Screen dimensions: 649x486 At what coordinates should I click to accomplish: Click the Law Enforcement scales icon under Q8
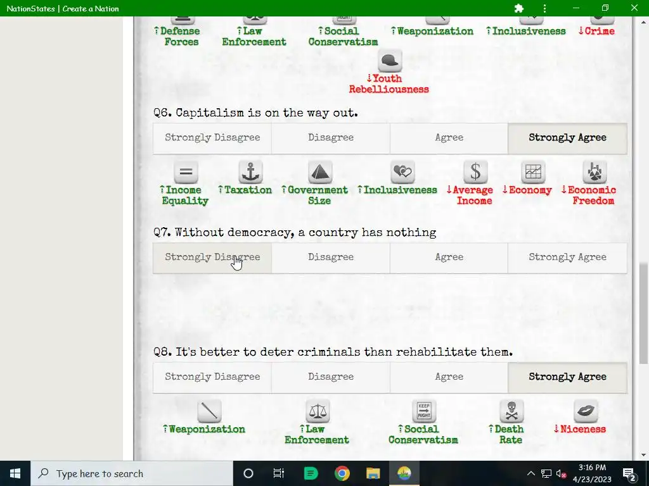tap(318, 411)
